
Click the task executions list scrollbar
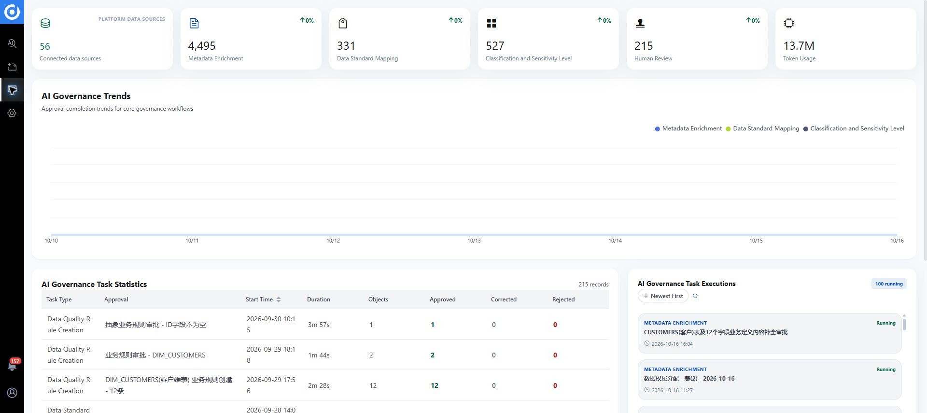[904, 324]
